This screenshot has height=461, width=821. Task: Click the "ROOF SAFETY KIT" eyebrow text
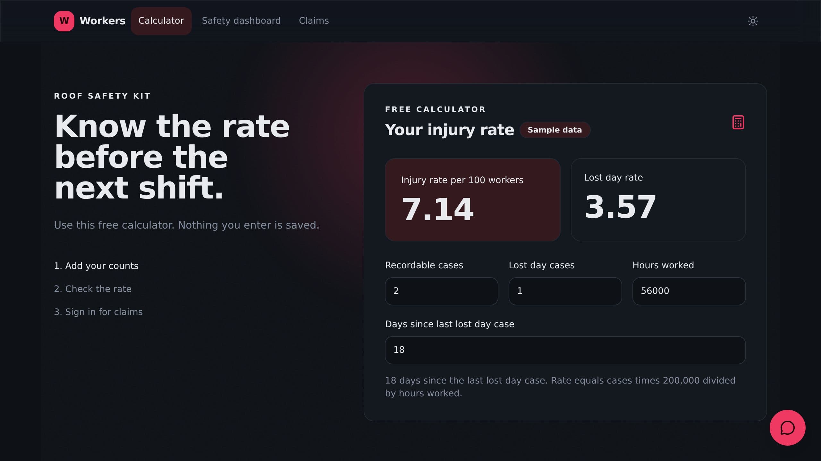102,96
